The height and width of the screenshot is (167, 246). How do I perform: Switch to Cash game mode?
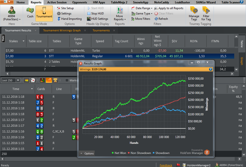(30, 13)
